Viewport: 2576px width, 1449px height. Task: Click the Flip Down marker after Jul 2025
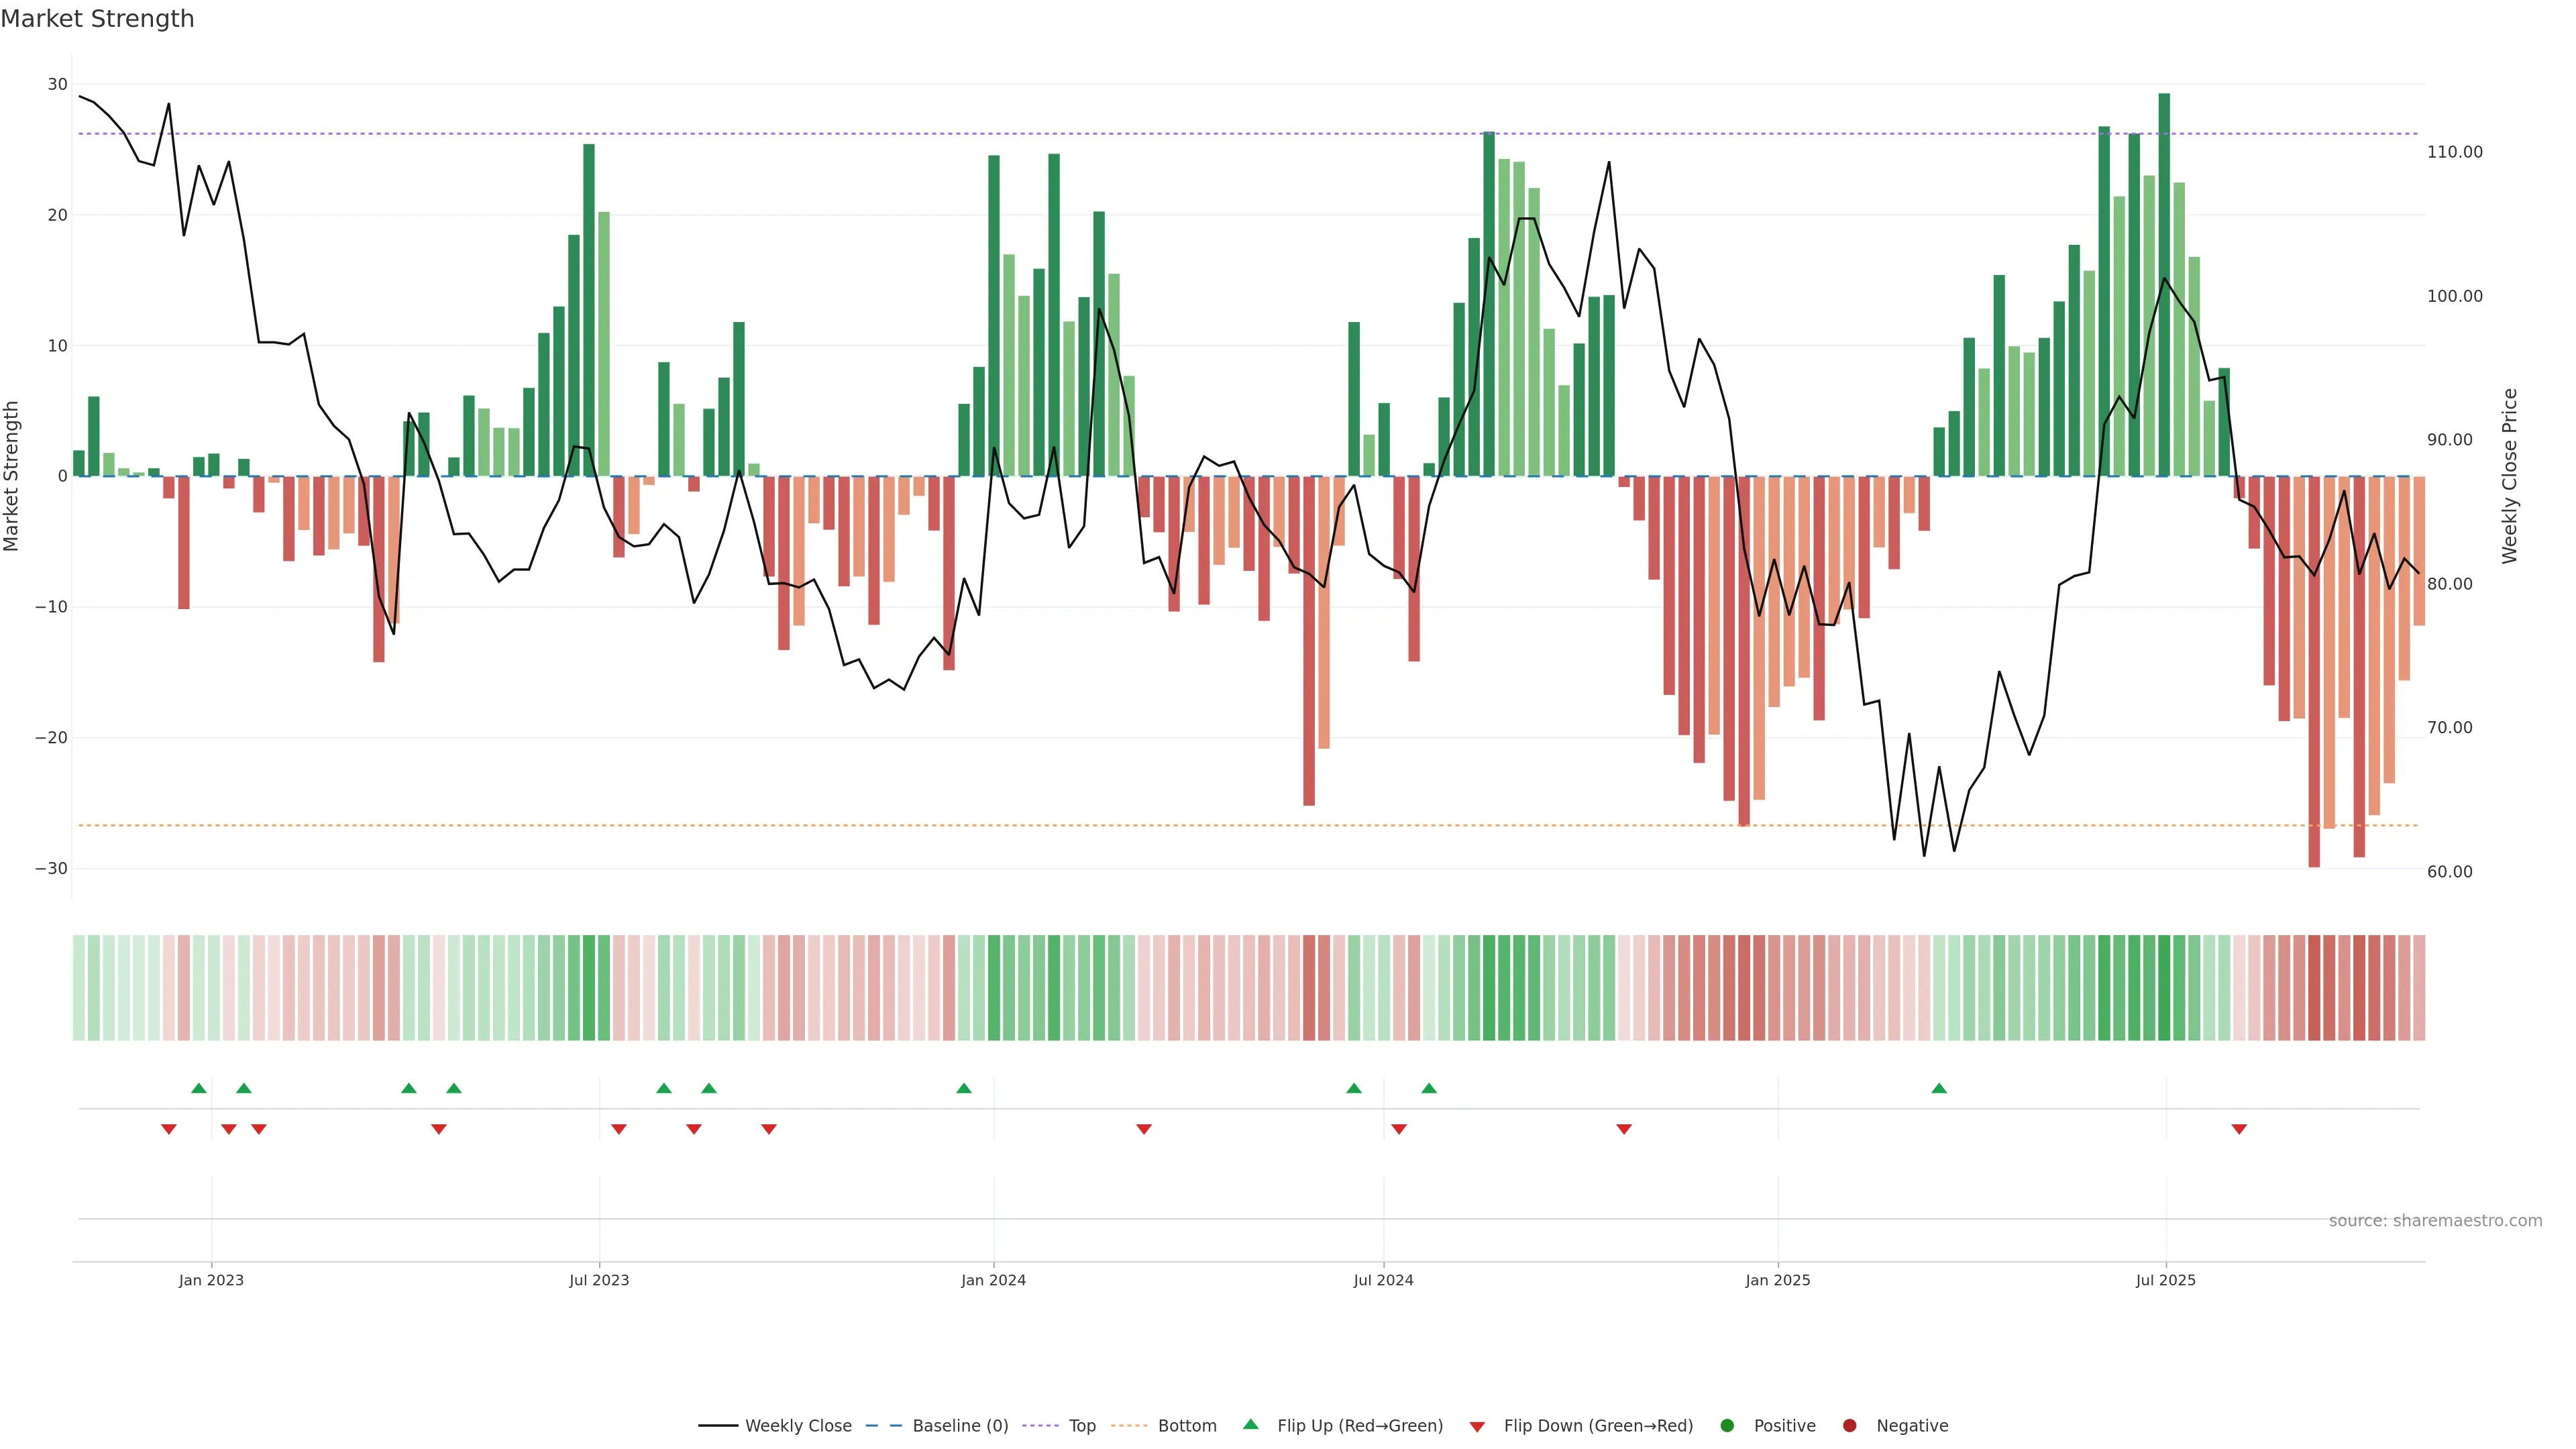(x=2239, y=1129)
